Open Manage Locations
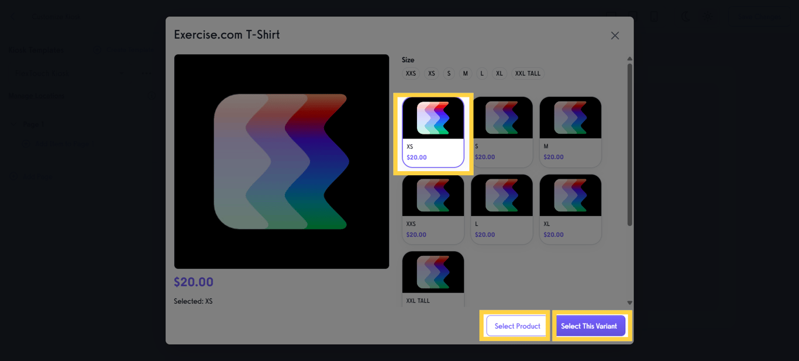 coord(36,96)
